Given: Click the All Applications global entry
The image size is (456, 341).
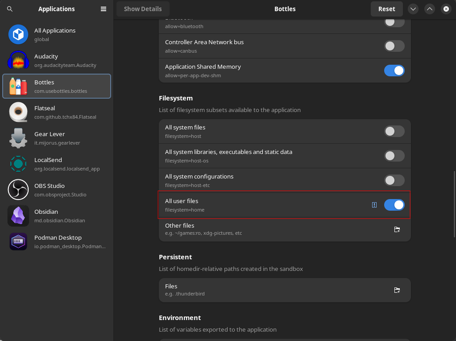Looking at the screenshot, I should (57, 34).
